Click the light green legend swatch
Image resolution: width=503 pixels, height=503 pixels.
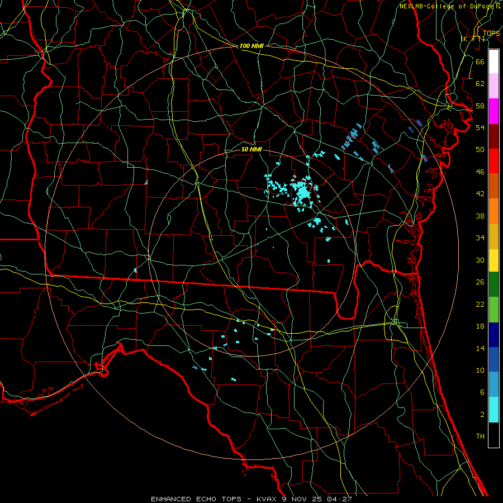point(493,309)
